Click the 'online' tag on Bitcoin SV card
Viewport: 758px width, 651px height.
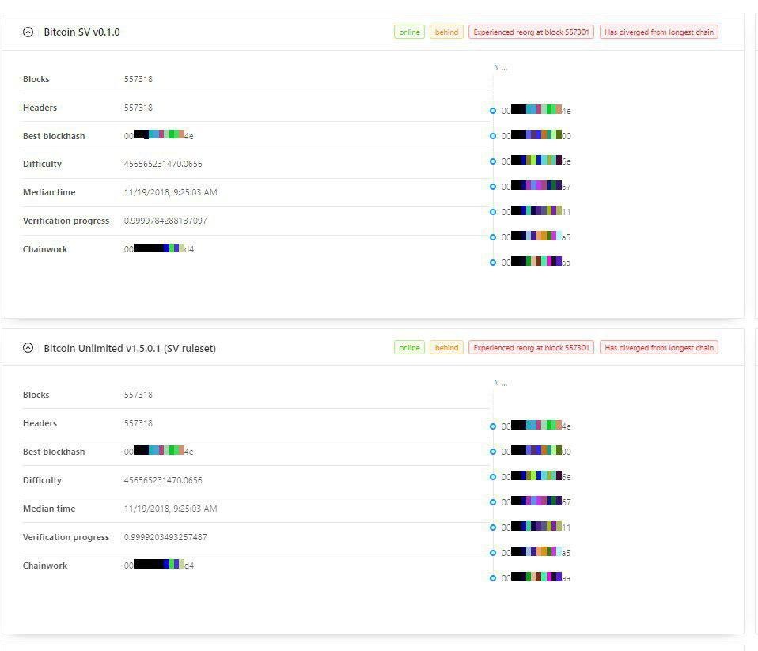click(409, 32)
